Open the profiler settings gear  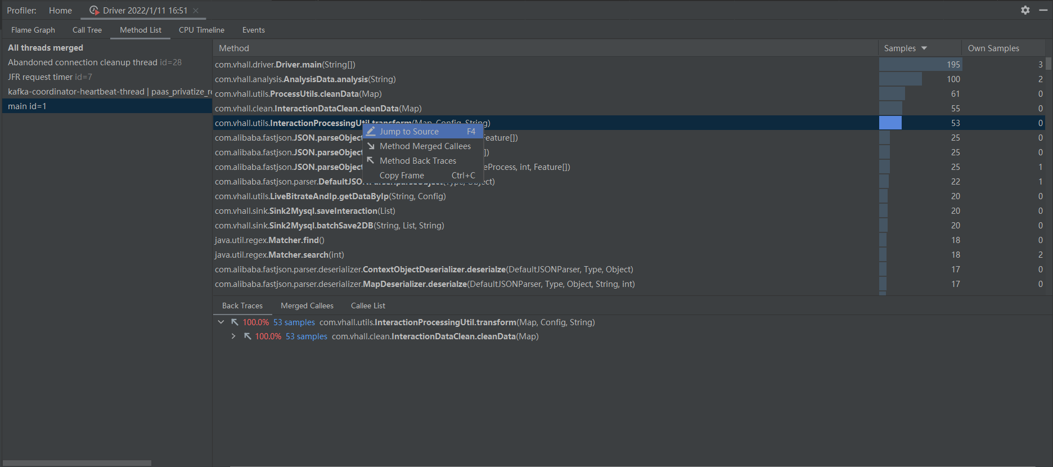pos(1025,10)
